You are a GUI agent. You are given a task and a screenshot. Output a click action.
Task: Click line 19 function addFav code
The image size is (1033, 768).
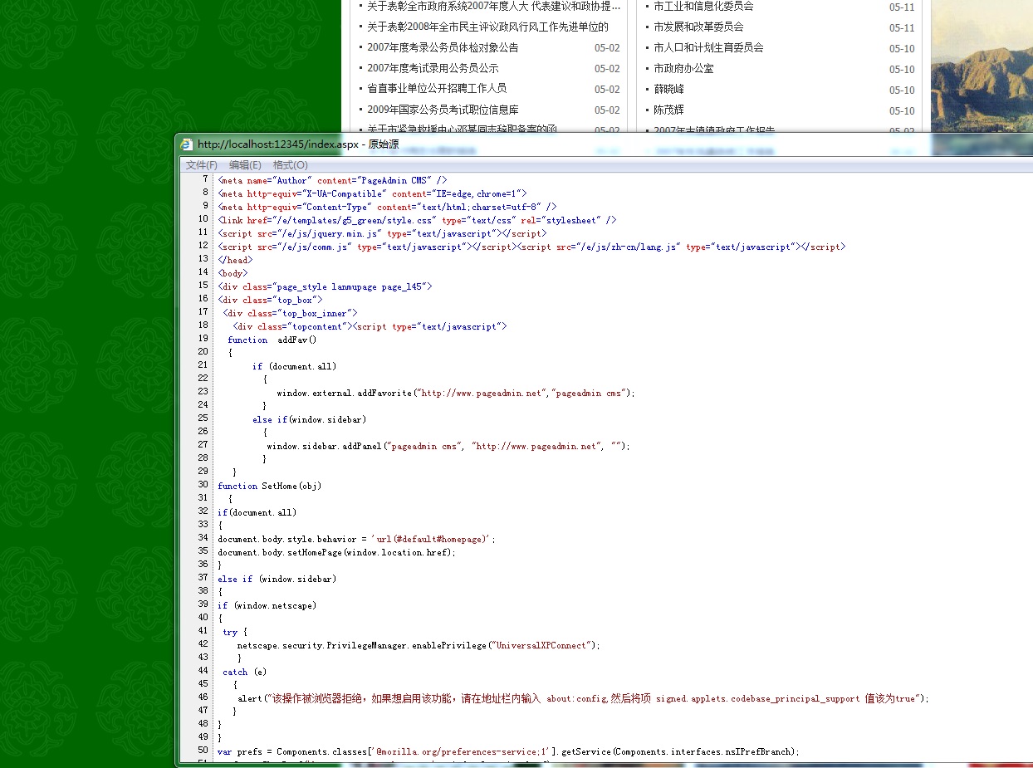pos(272,340)
